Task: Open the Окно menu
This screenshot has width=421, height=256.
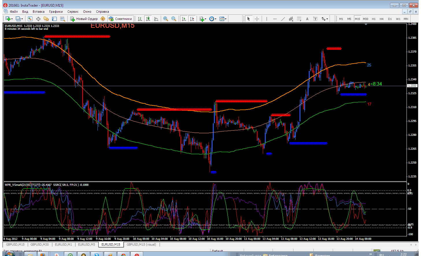Action: 87,12
